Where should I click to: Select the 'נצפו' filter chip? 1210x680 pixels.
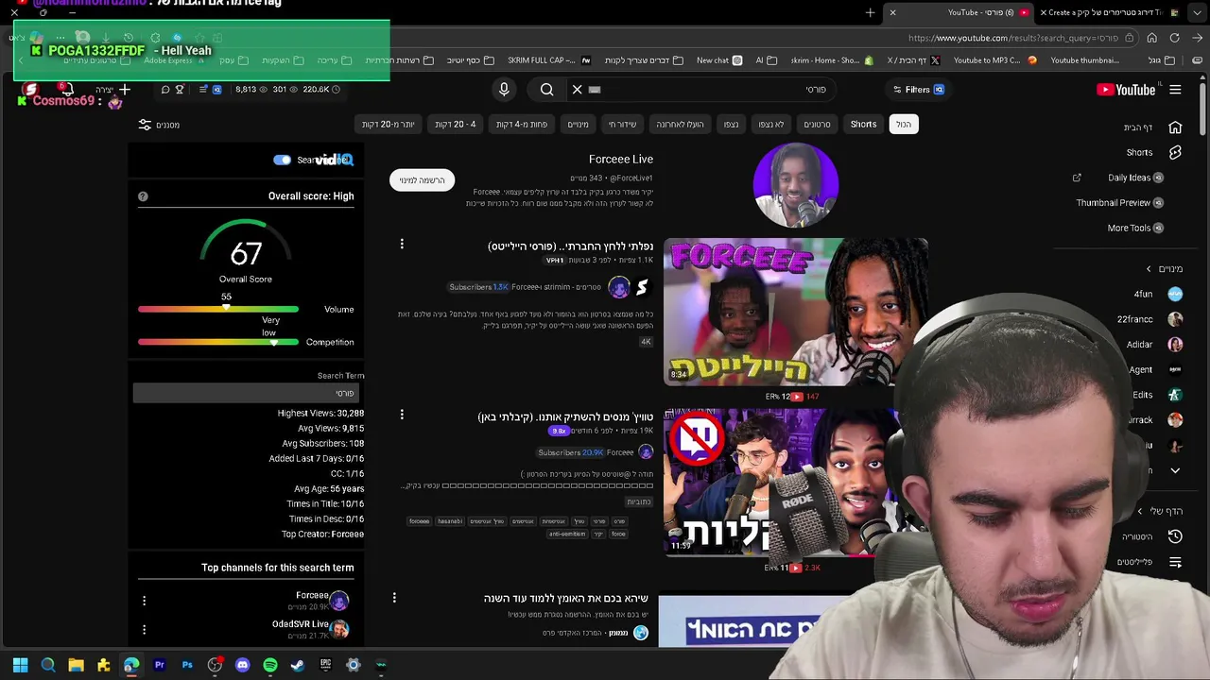click(732, 124)
